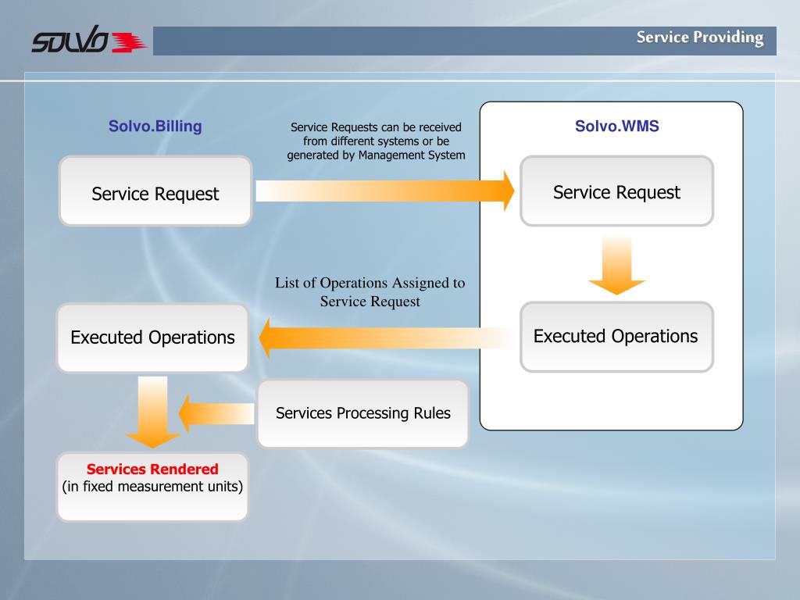Click the 'Solvo.WMS' heading
The height and width of the screenshot is (600, 800).
point(617,126)
